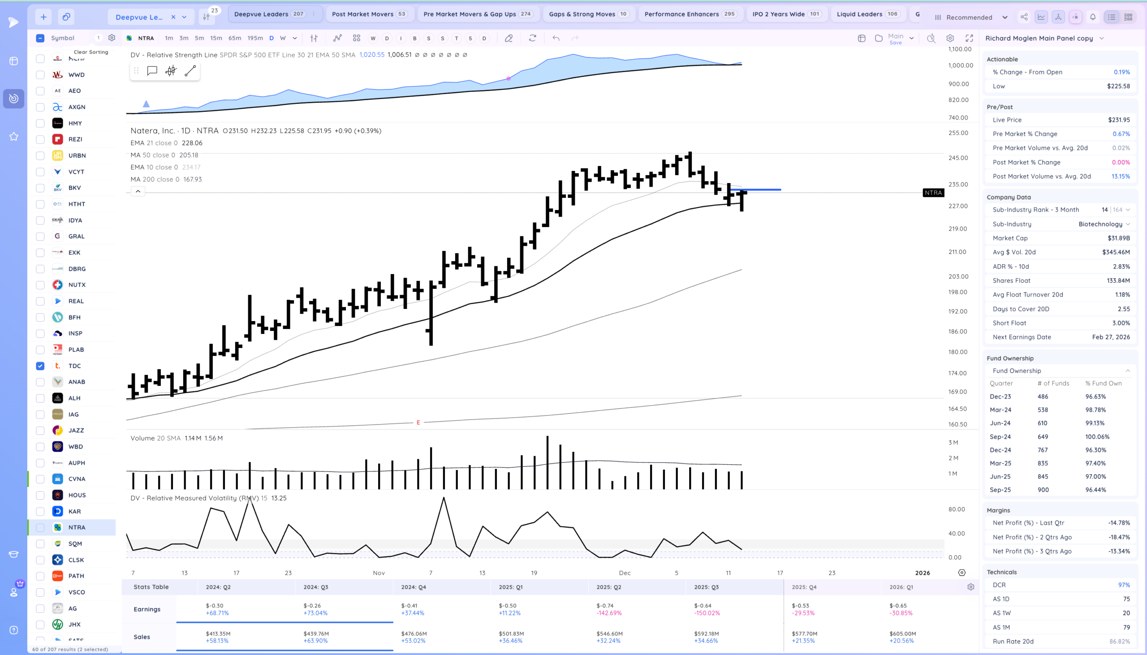Click the chart fullscreen expand icon
This screenshot has width=1147, height=655.
[x=969, y=38]
